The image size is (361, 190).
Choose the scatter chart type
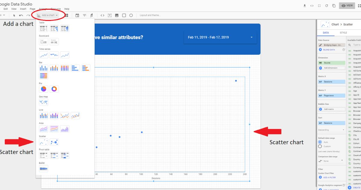[x=44, y=142]
